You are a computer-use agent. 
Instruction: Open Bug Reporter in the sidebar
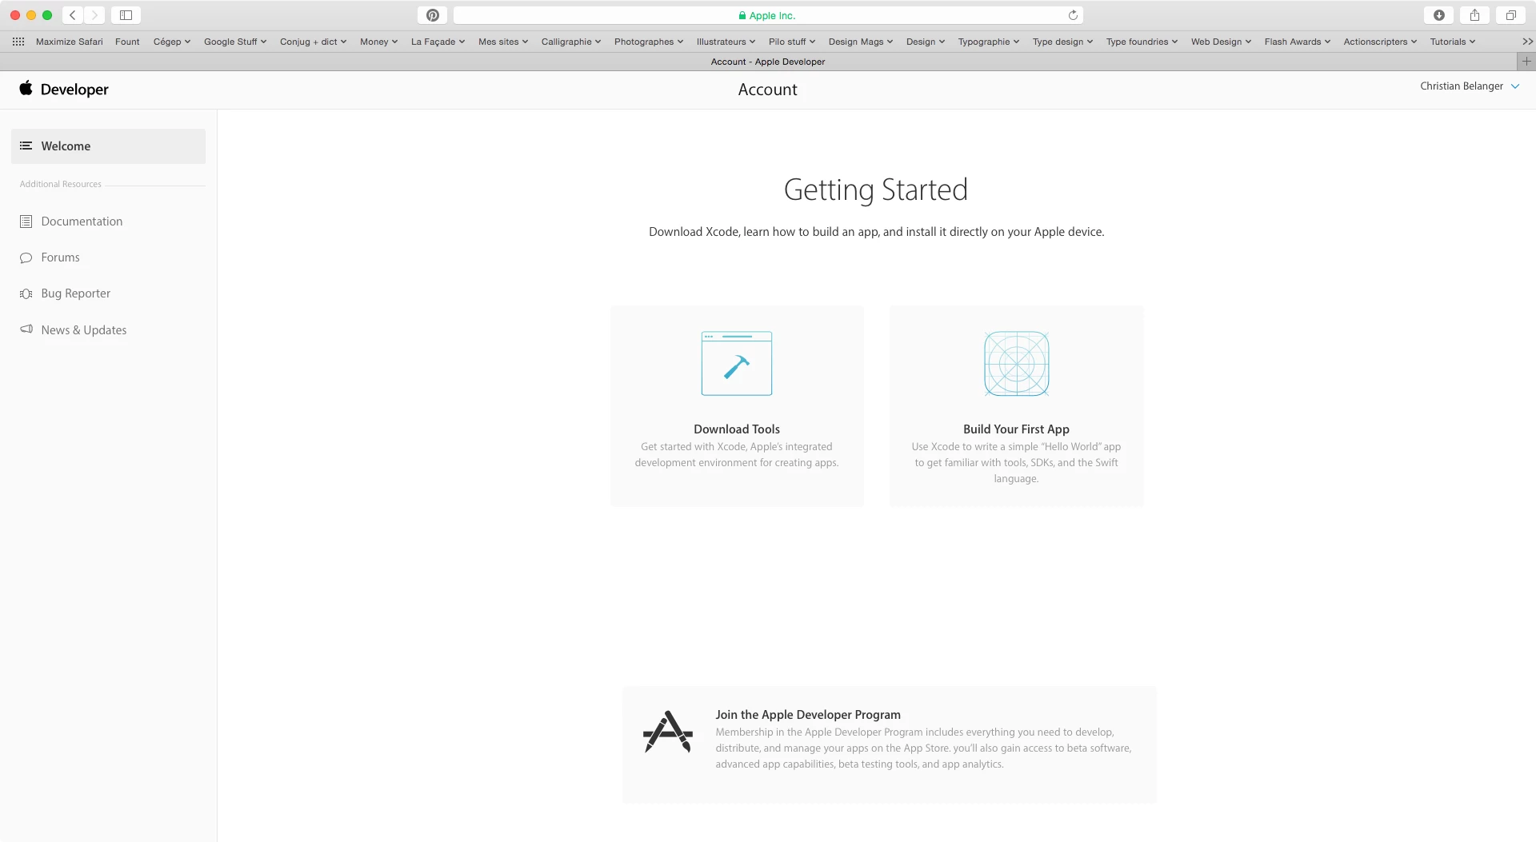tap(76, 293)
